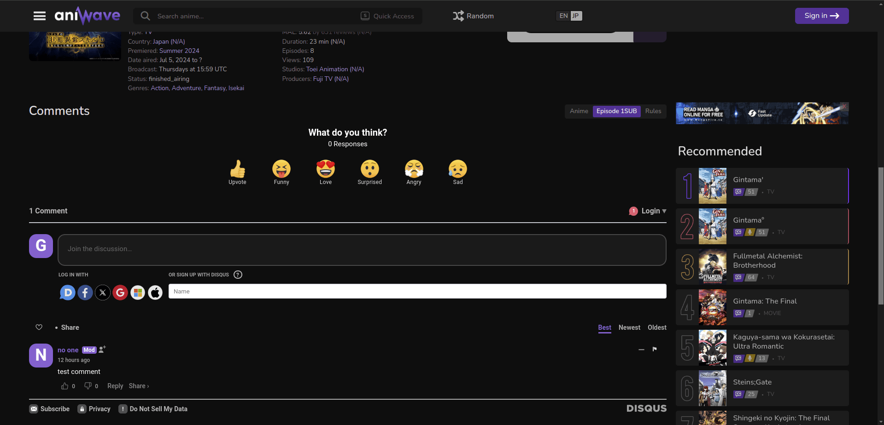Switch title language to JP
Image resolution: width=884 pixels, height=425 pixels.
coord(576,16)
